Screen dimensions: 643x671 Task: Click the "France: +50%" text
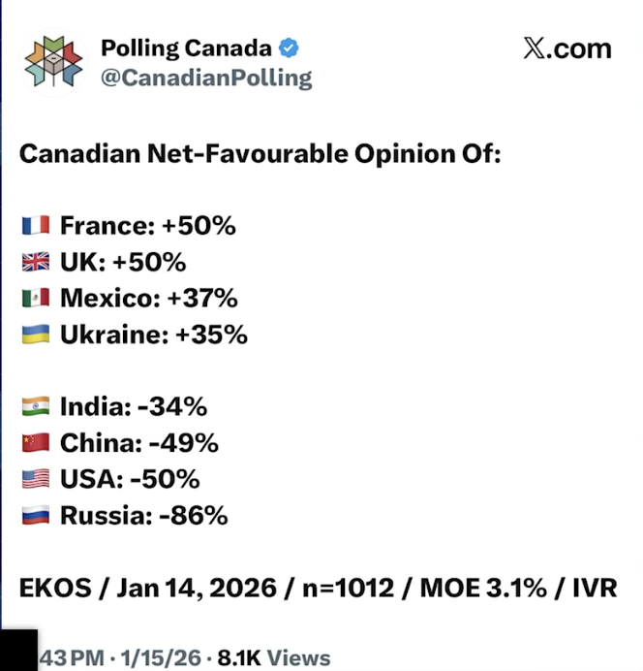(x=147, y=226)
